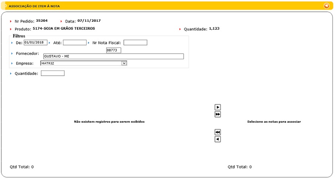
Task: Click the product name 5174-SOJA EM GRÃOS TERCEIROS
Action: 64,29
